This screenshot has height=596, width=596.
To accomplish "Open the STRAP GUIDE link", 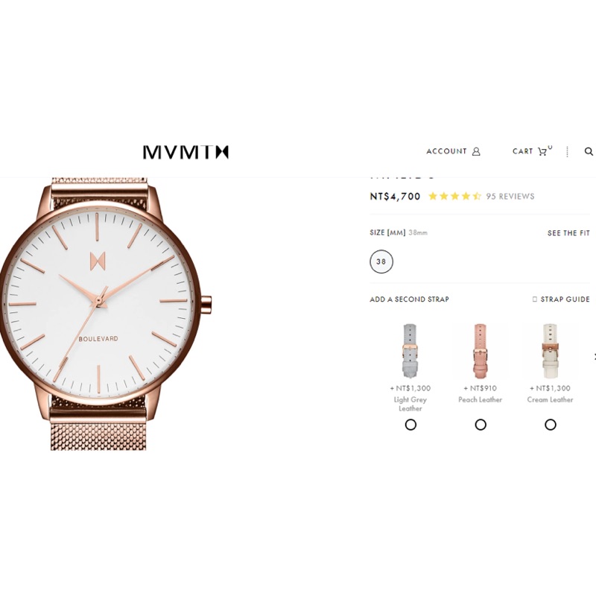I will [565, 299].
